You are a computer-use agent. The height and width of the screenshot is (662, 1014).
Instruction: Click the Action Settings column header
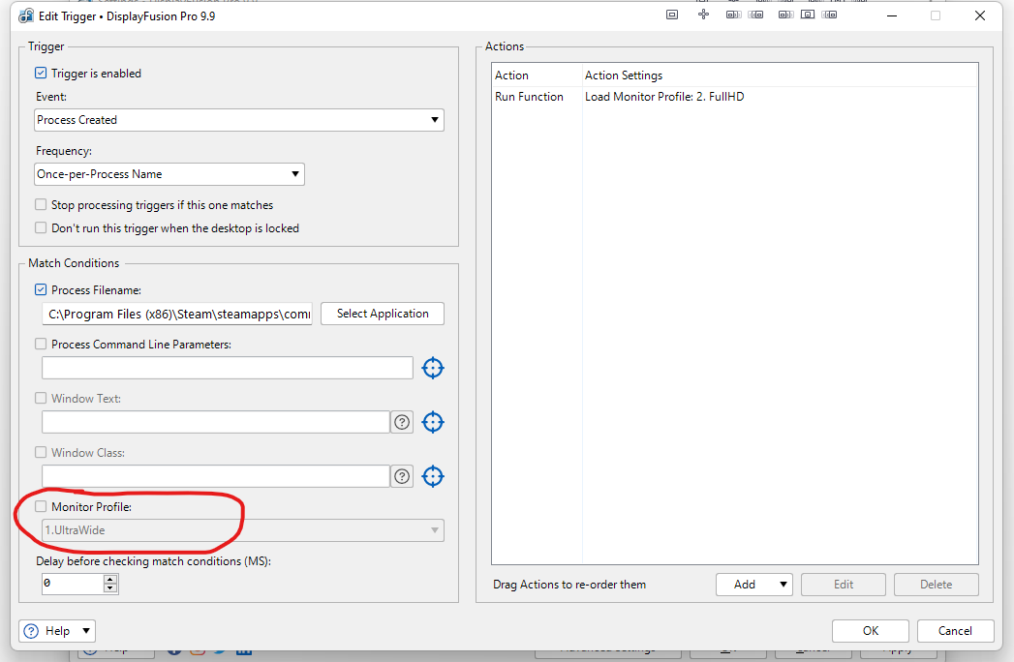[624, 75]
